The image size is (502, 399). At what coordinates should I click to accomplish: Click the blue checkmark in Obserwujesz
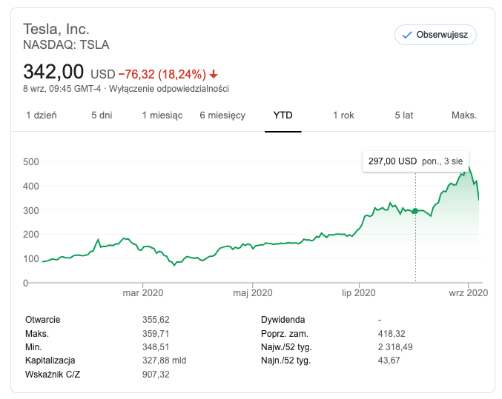[406, 35]
